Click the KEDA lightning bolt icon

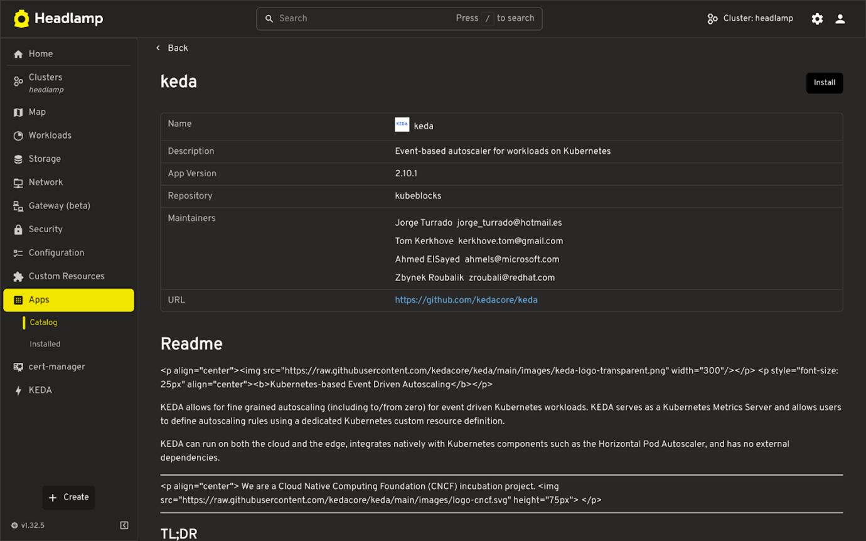tap(18, 390)
